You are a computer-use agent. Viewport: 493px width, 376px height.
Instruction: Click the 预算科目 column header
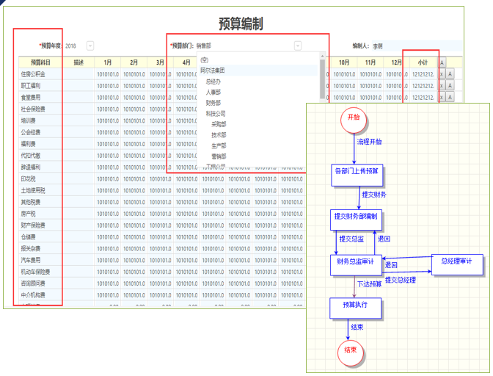[x=40, y=62]
